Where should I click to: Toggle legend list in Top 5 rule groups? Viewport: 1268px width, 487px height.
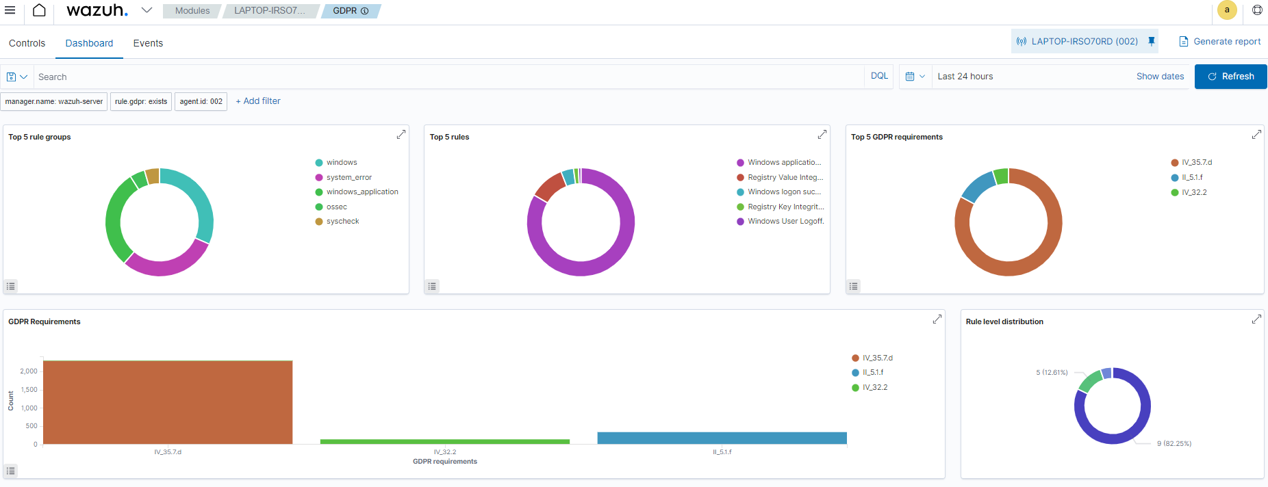[x=10, y=287]
